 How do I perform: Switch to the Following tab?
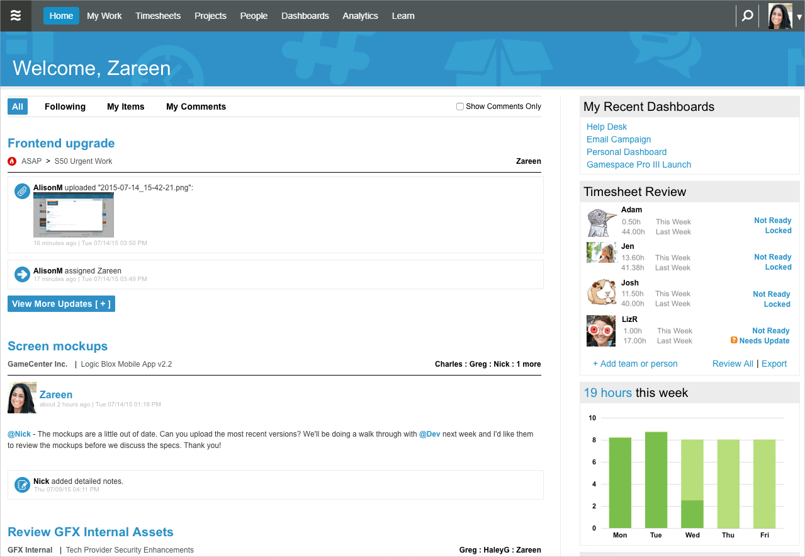[x=65, y=106]
